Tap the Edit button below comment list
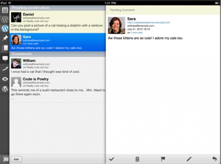This screenshot has height=164, width=221. (16, 159)
